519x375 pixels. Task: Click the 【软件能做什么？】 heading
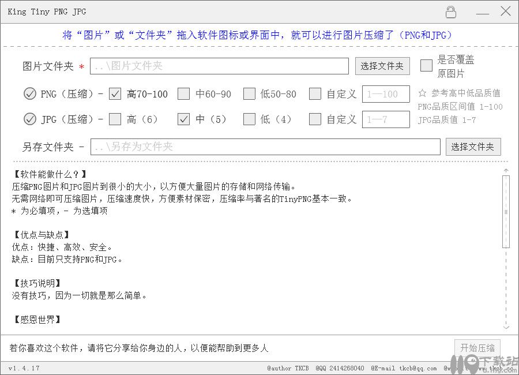tap(50, 174)
